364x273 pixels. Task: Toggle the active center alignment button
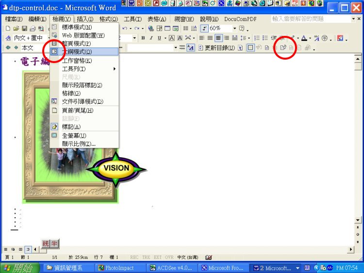[x=218, y=38]
